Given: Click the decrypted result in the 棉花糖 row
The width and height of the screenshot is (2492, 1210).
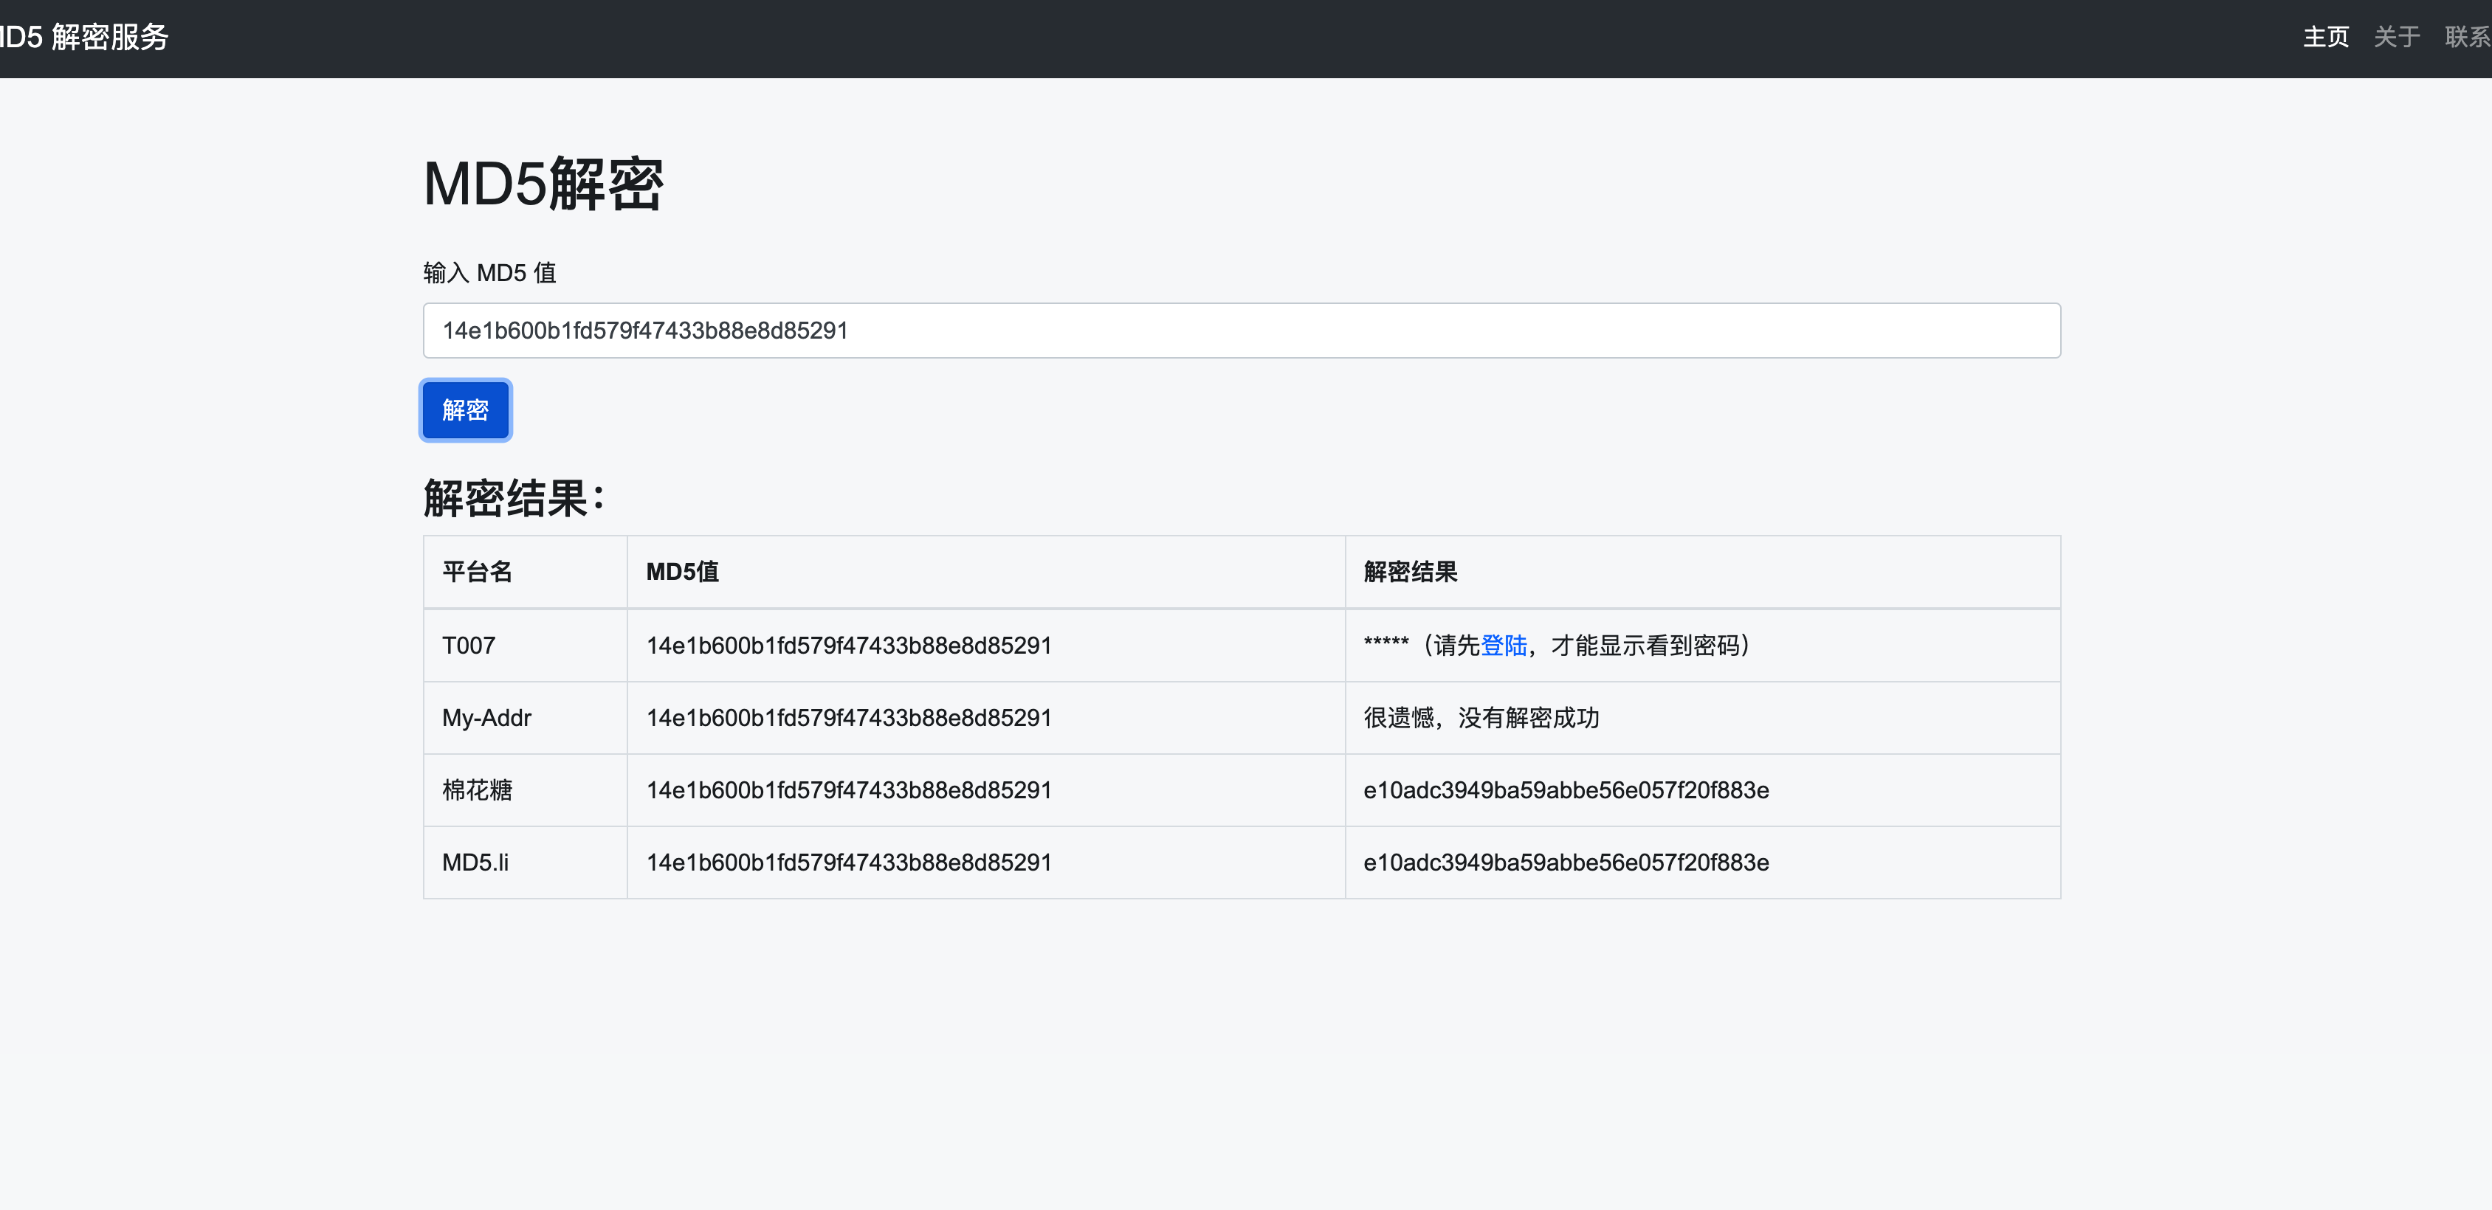Looking at the screenshot, I should coord(1566,790).
